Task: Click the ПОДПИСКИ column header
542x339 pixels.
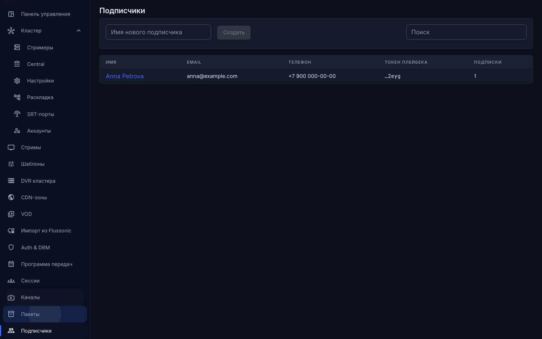Action: point(488,62)
